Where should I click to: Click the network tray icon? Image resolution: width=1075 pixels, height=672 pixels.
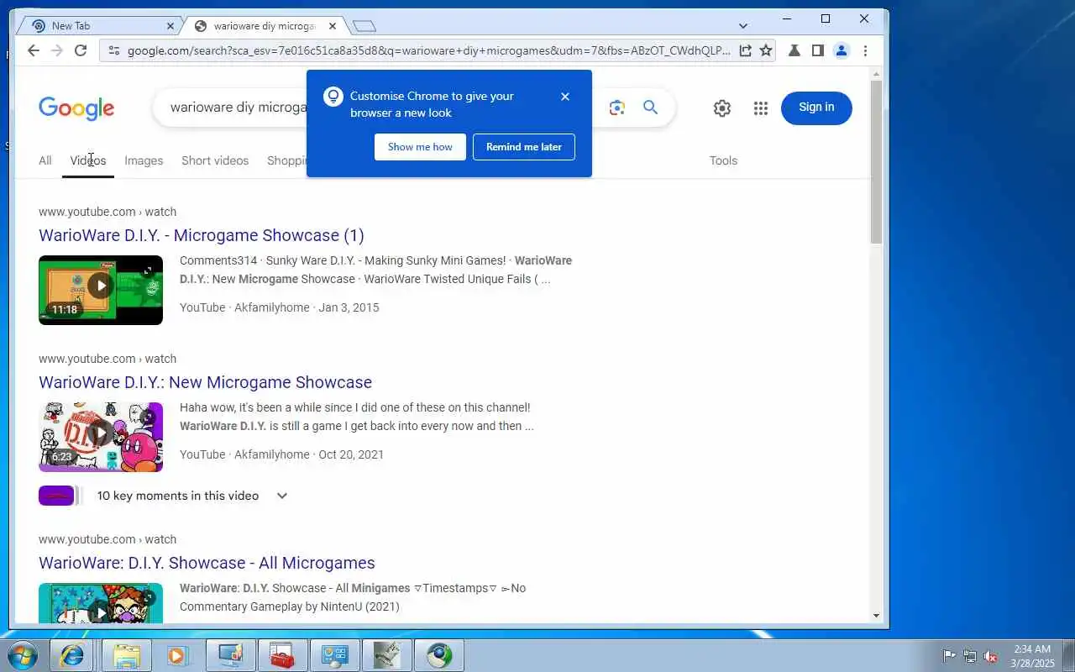tap(969, 656)
